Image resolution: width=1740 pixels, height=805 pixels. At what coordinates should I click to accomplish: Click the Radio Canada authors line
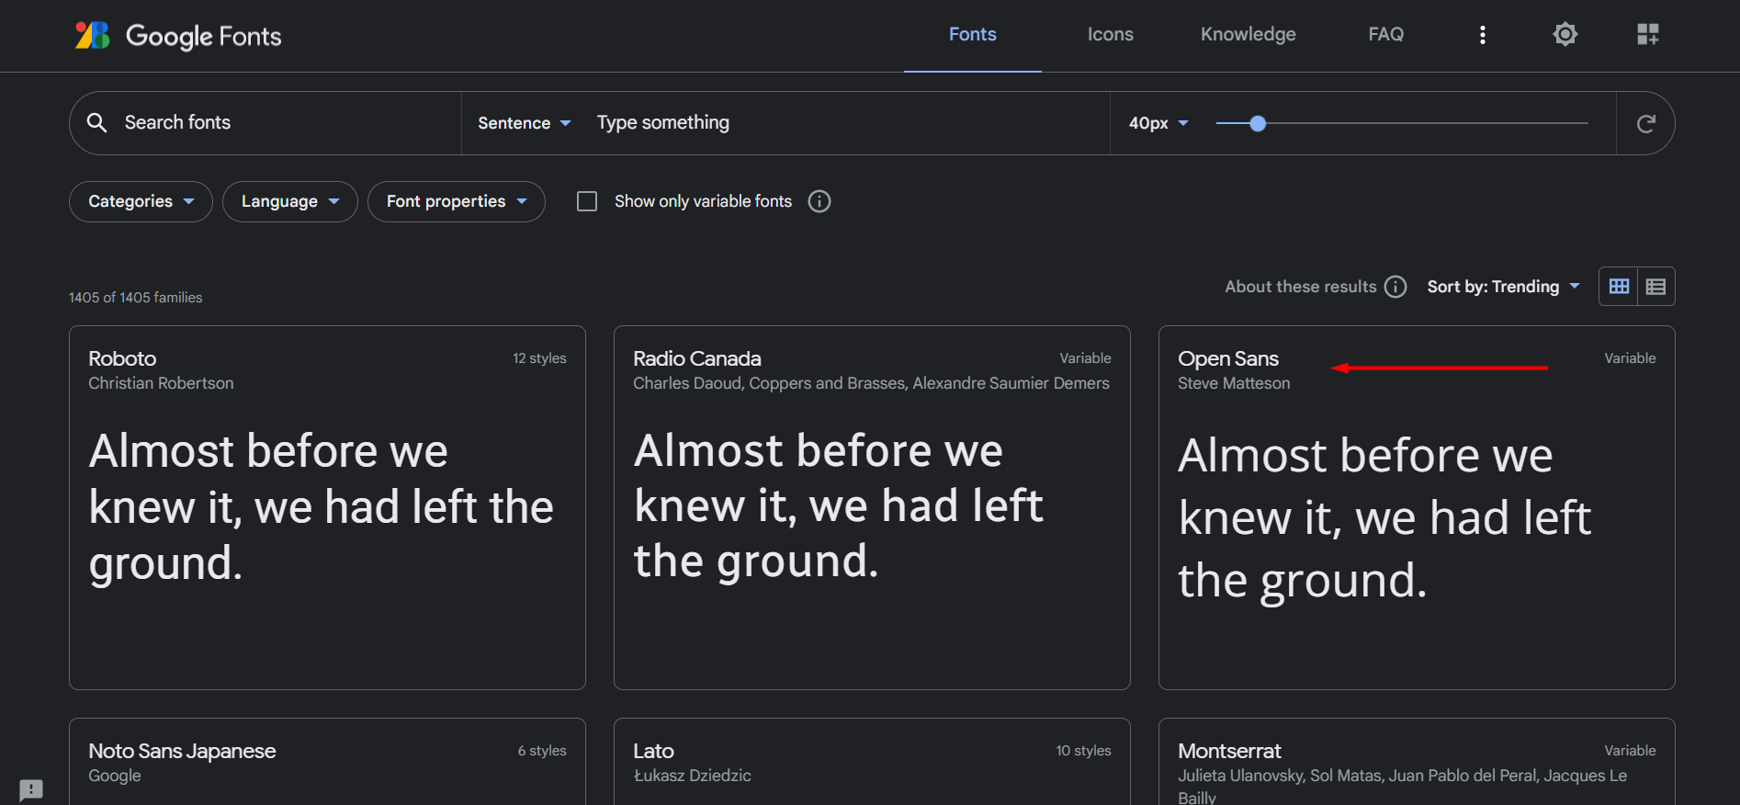tap(871, 383)
